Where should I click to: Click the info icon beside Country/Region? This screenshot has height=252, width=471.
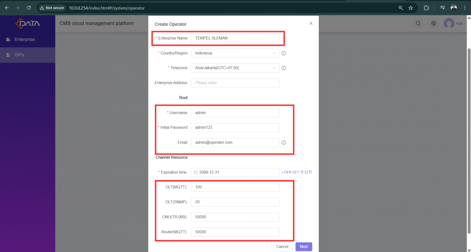pyautogui.click(x=283, y=53)
